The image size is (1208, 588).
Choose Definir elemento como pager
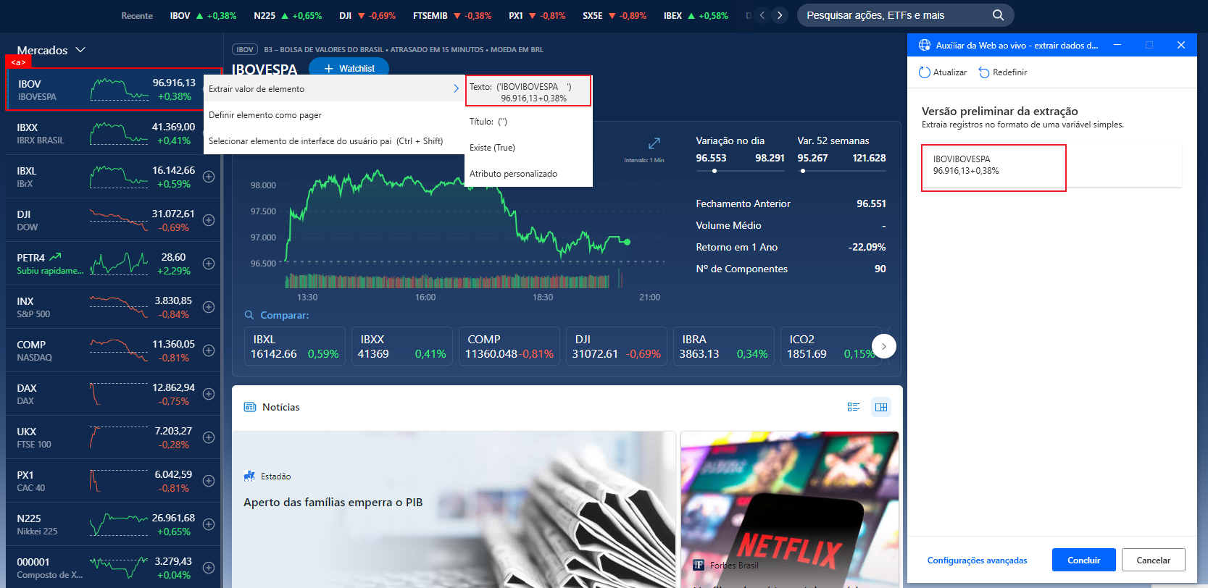click(333, 115)
